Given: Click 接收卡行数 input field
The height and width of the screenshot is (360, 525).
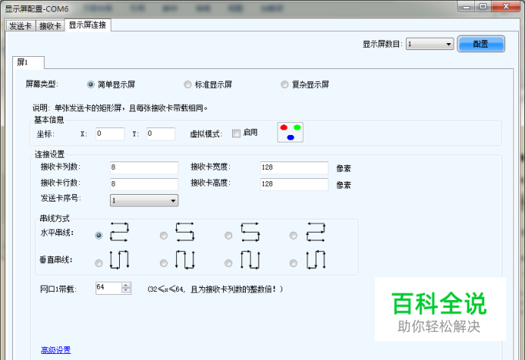Looking at the screenshot, I should (x=144, y=184).
